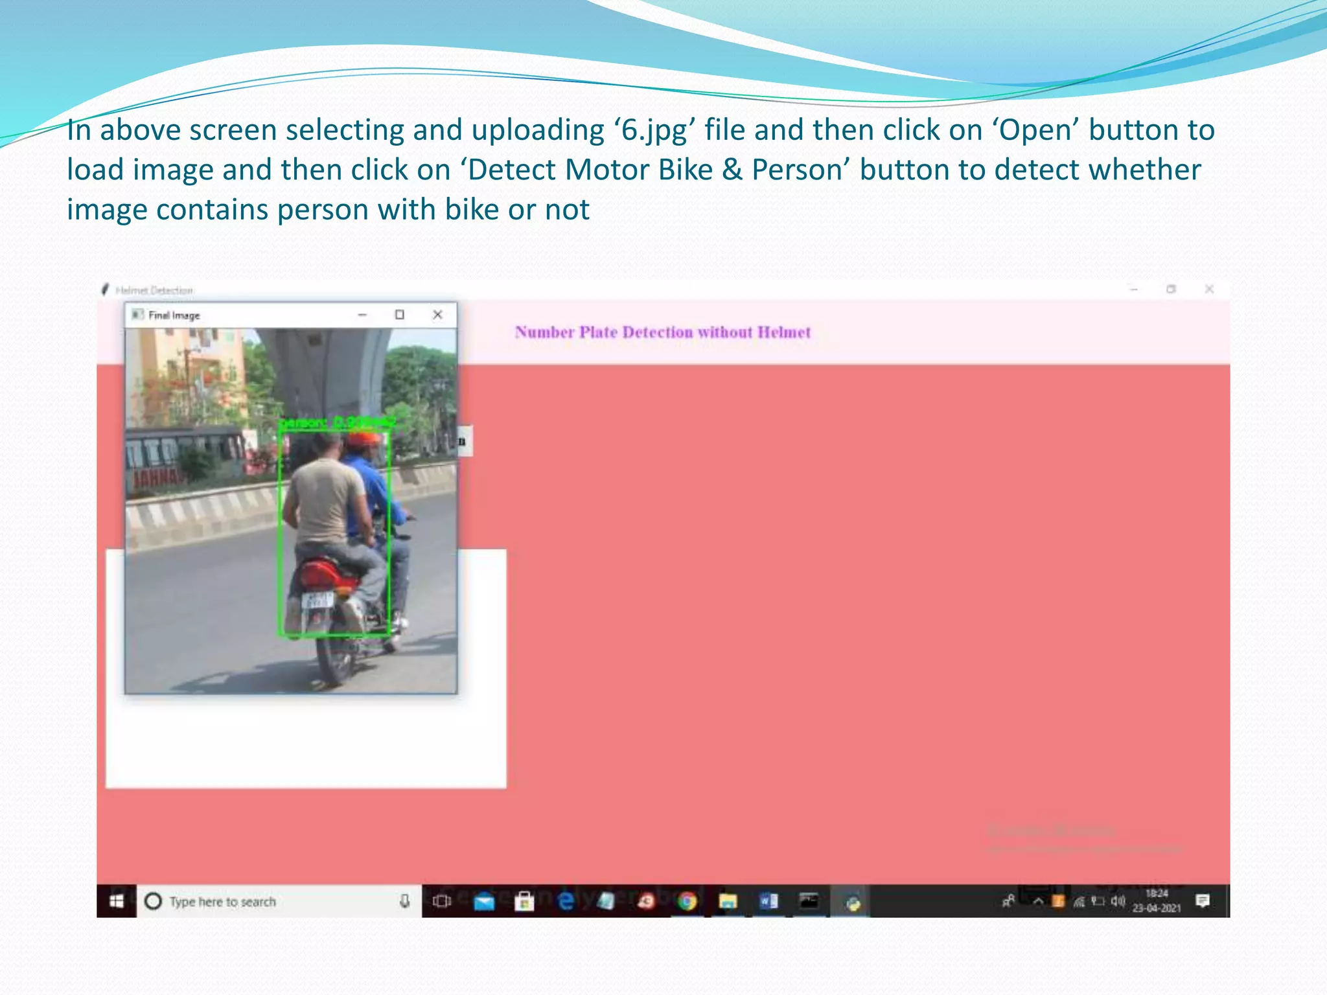Open File Explorer from the taskbar

pos(728,901)
